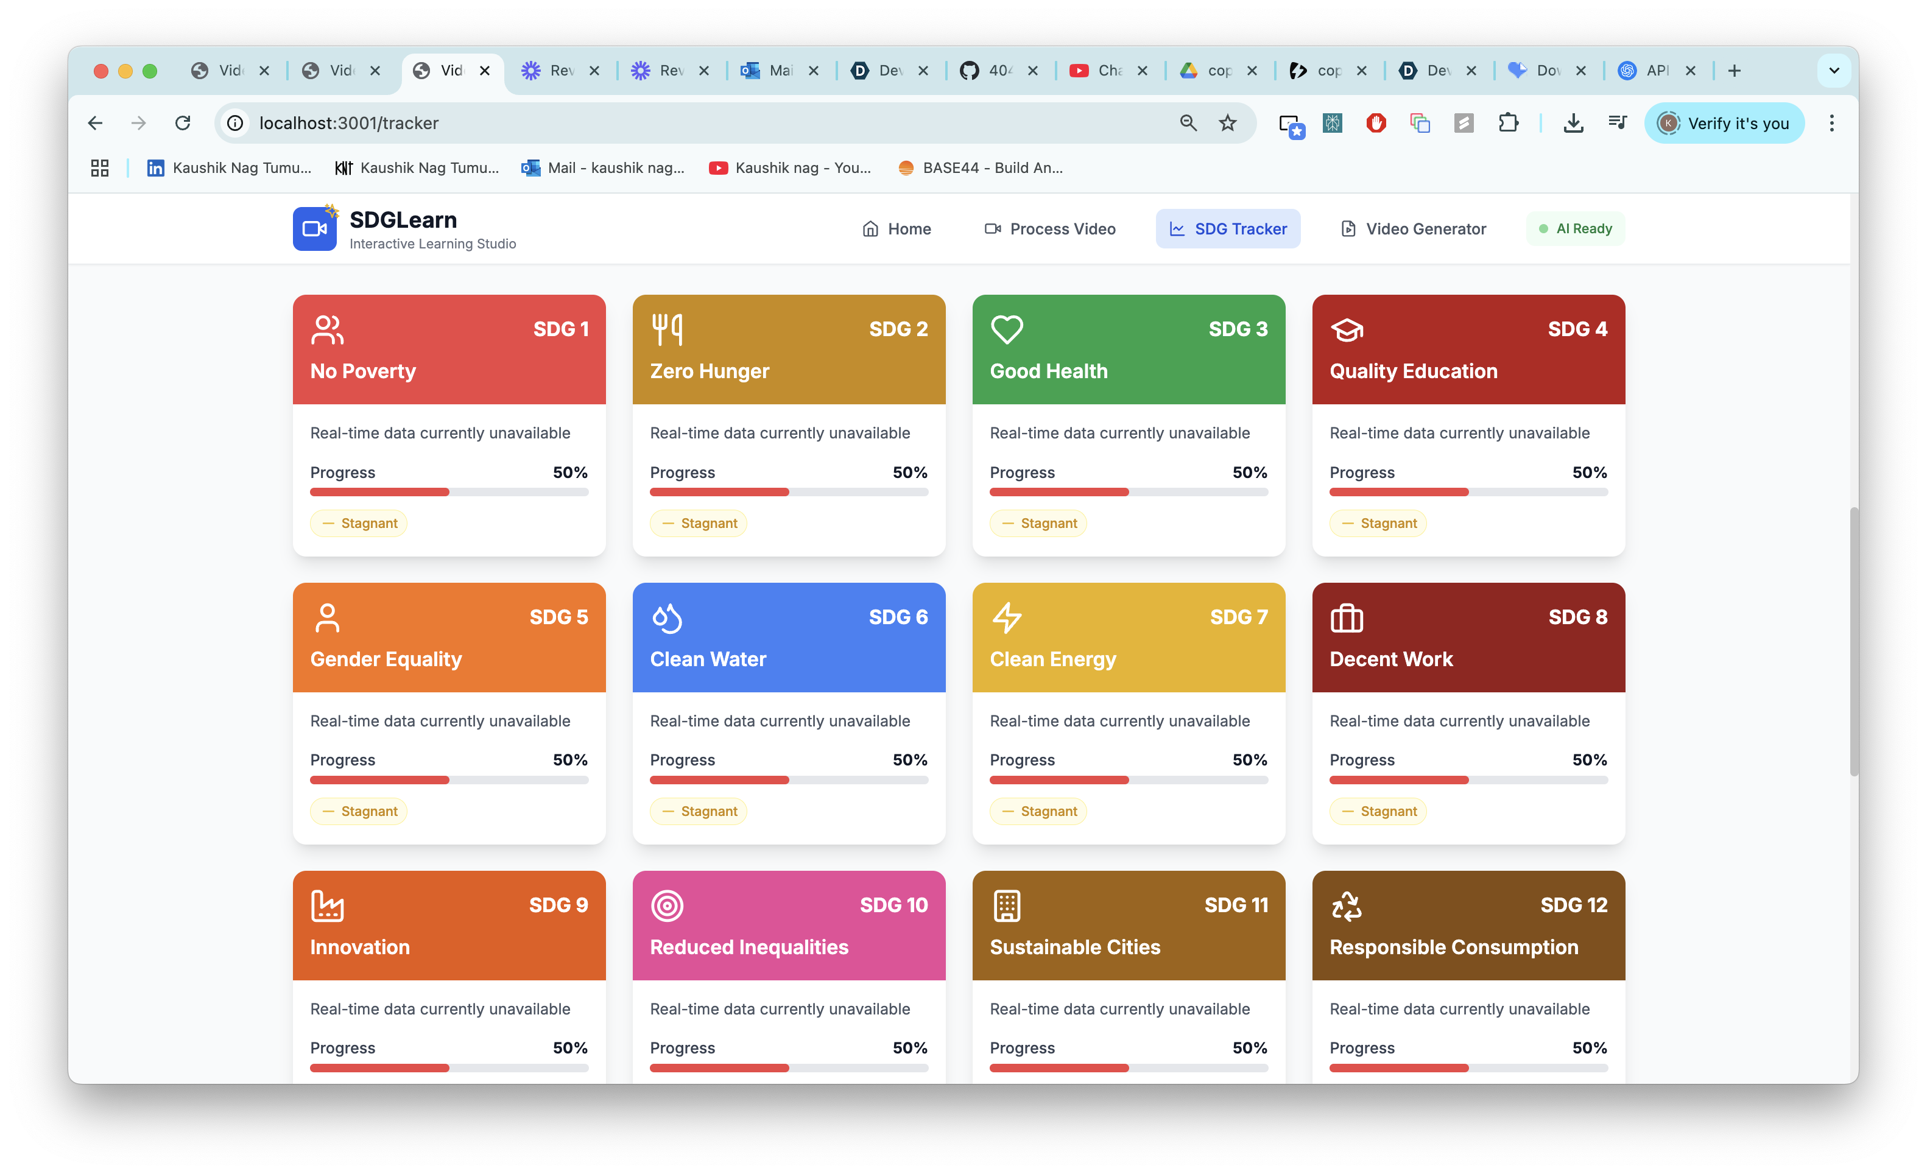Screen dimensions: 1927x1174
Task: Click the AI Ready status badge
Action: point(1575,229)
